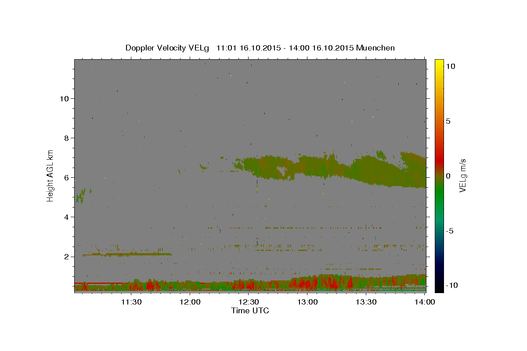Click the "VELg m/s" colorbar label
The height and width of the screenshot is (351, 527).
462,176
